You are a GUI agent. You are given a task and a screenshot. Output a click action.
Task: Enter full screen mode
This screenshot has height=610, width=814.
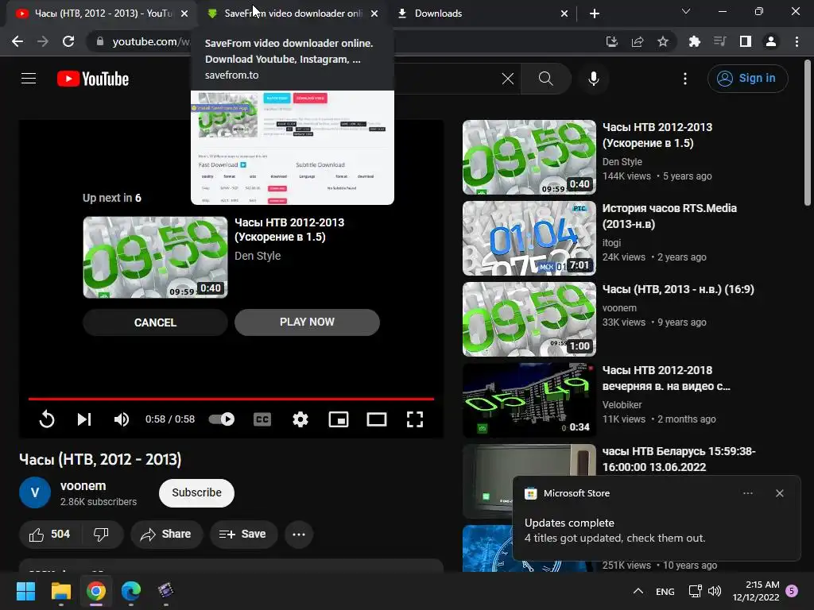click(415, 419)
